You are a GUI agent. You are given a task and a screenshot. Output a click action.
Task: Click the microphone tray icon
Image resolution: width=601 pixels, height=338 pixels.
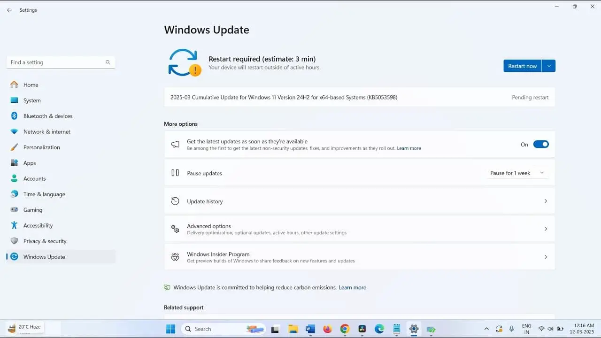point(512,329)
